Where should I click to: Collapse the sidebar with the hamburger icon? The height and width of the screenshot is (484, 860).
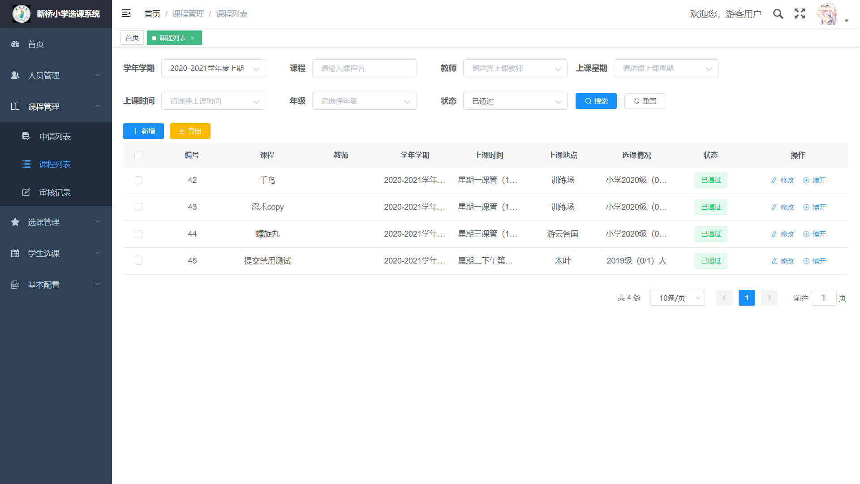point(126,13)
